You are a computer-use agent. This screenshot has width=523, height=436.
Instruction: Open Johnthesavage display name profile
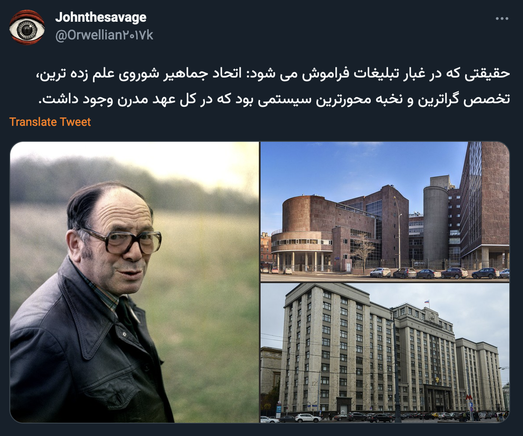101,17
